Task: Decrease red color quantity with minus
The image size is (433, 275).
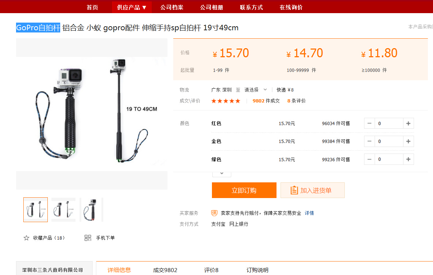Action: tap(370, 123)
